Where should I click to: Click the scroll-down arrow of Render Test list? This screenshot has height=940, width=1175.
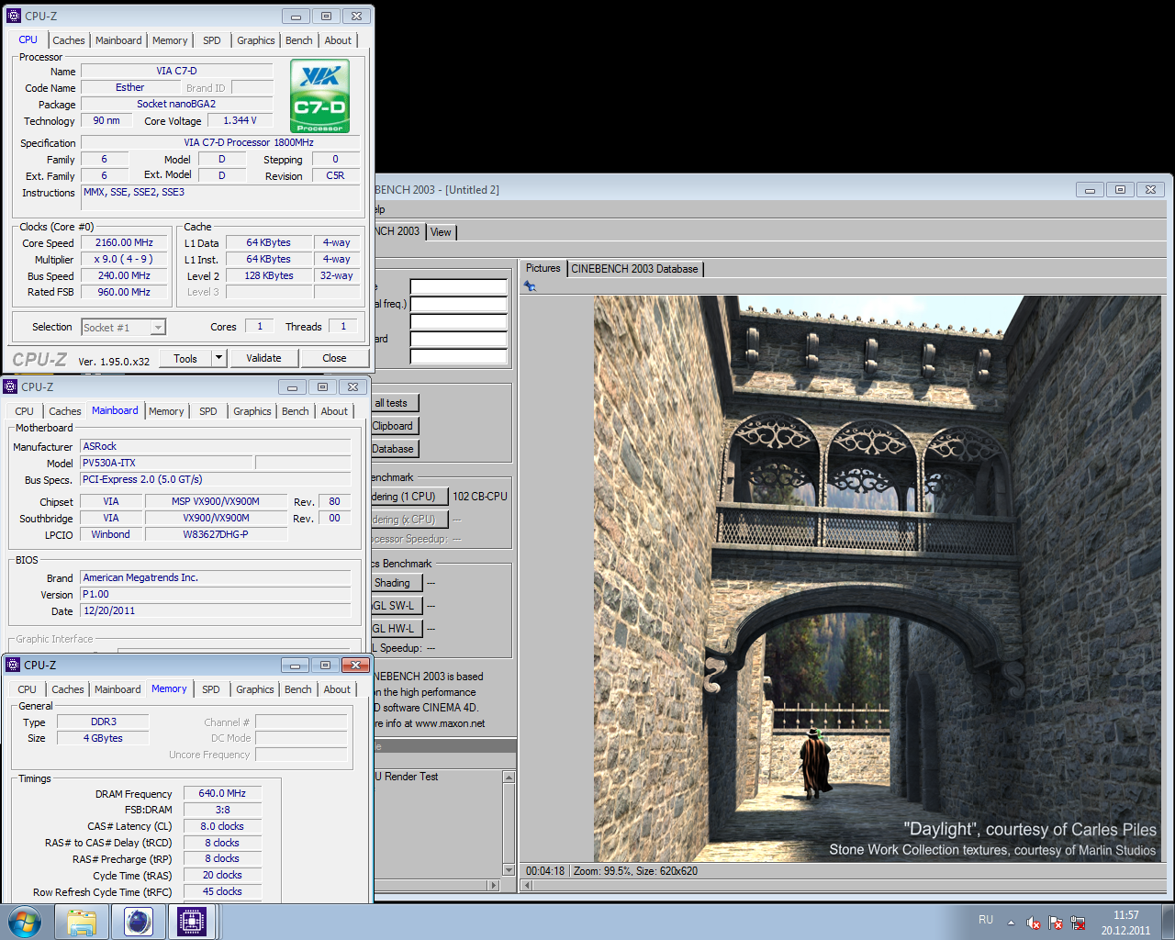[509, 869]
